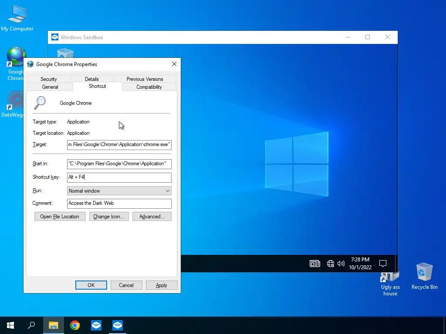Expand the Run dropdown (Normal window)
The width and height of the screenshot is (446, 334).
pos(119,191)
